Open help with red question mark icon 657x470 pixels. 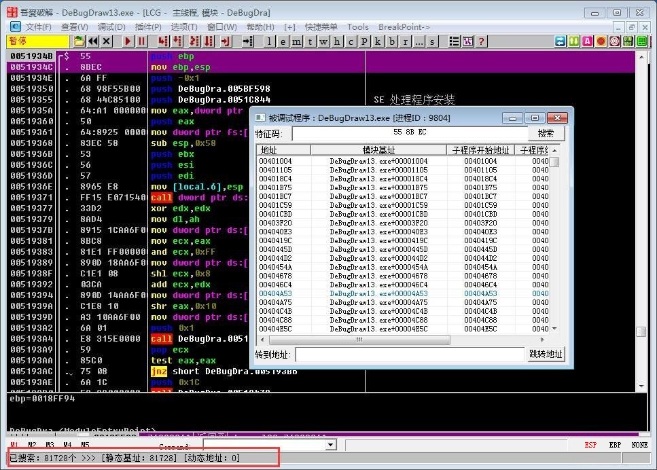(x=481, y=41)
